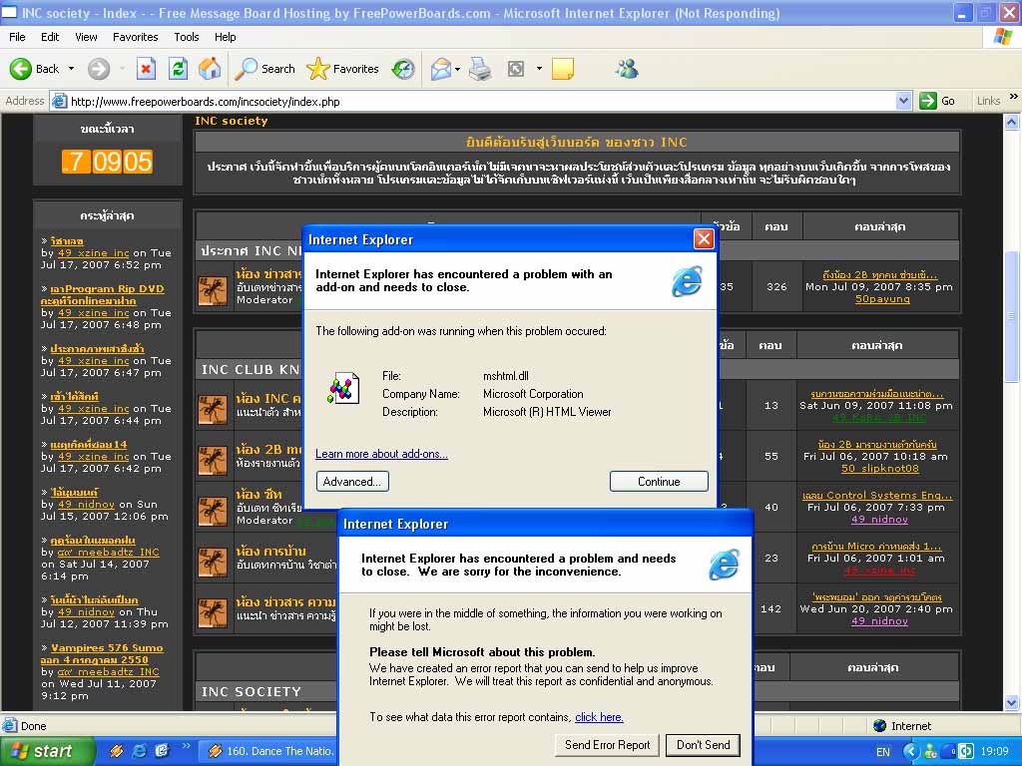Open the Tools menu
The image size is (1022, 766).
(x=187, y=37)
